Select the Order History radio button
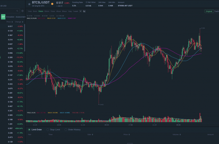The height and width of the screenshot is (144, 219). point(66,129)
